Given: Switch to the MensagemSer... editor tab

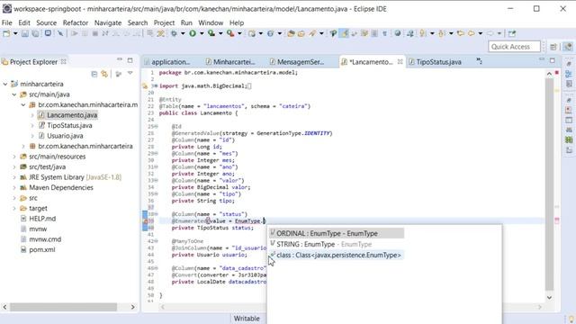Looking at the screenshot, I should click(x=297, y=62).
